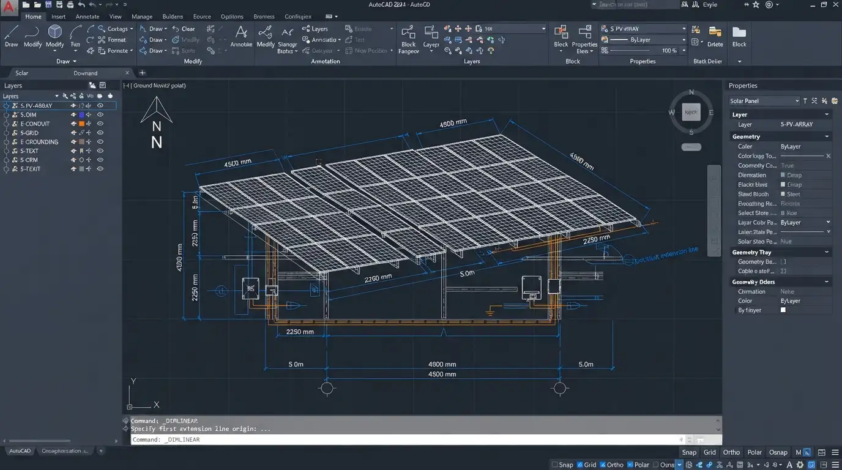Click the S-DIM layer blue color swatch
Image resolution: width=842 pixels, height=470 pixels.
[81, 115]
